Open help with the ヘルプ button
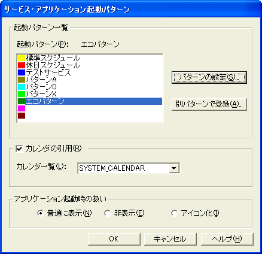 pyautogui.click(x=227, y=239)
